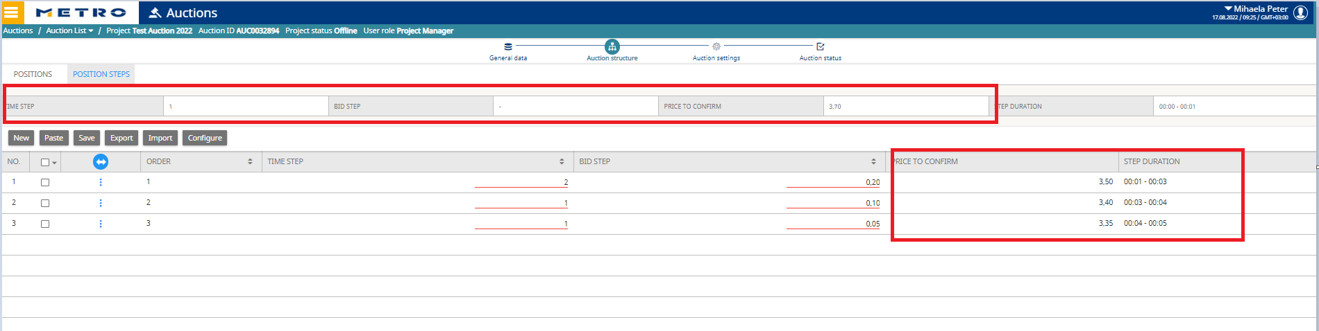Tick the checkbox for row 1

pyautogui.click(x=45, y=182)
